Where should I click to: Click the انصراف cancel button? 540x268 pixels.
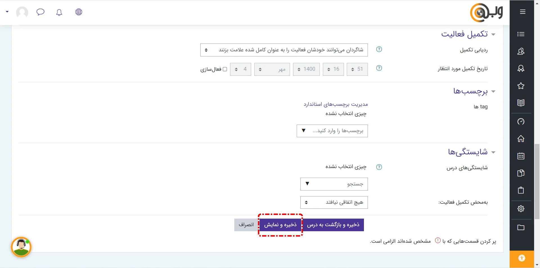[x=246, y=225]
